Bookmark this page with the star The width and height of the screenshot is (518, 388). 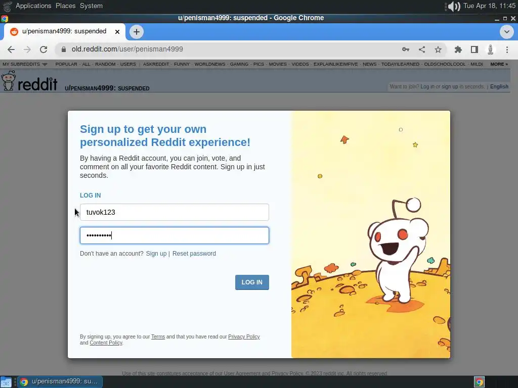click(438, 50)
